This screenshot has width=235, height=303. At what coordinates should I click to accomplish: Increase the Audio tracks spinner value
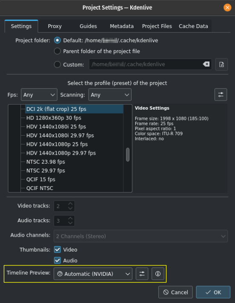click(71, 218)
